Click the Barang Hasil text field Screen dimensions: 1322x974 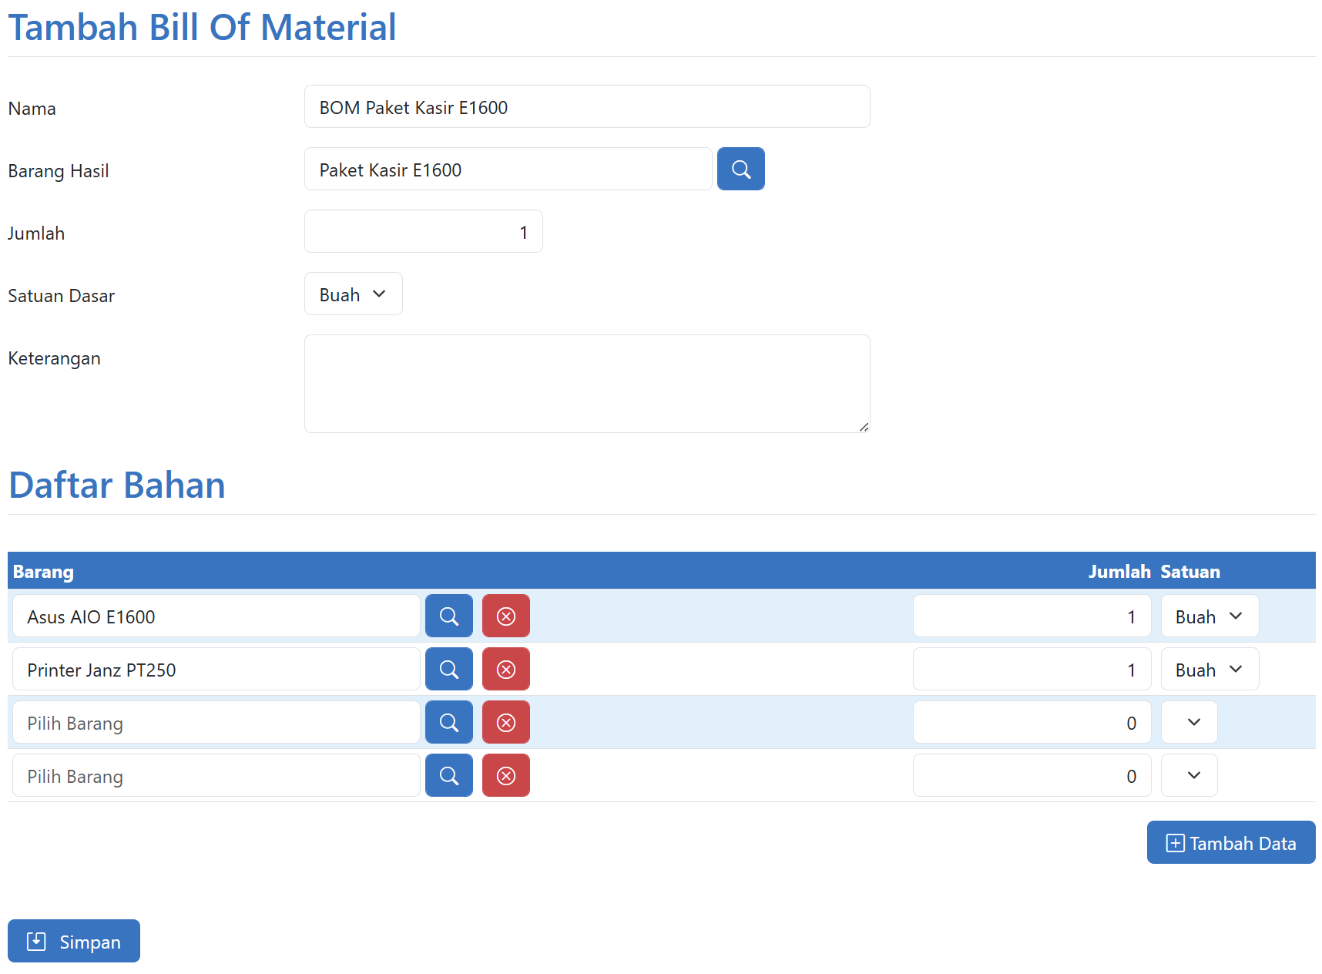coord(508,169)
